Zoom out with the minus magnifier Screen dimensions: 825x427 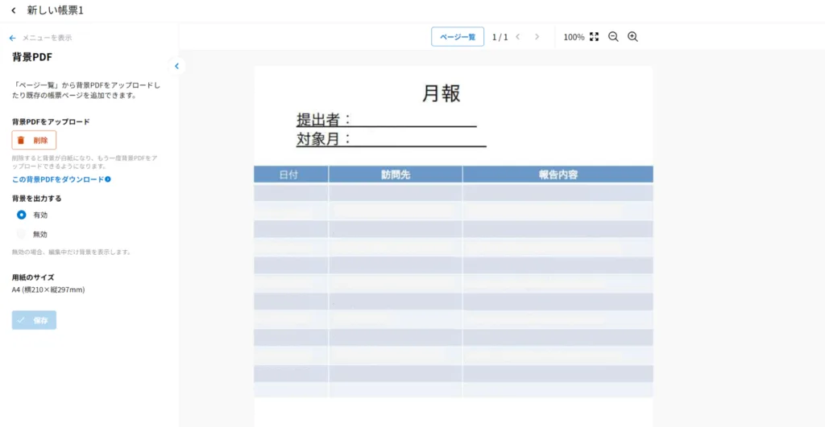[x=613, y=37]
